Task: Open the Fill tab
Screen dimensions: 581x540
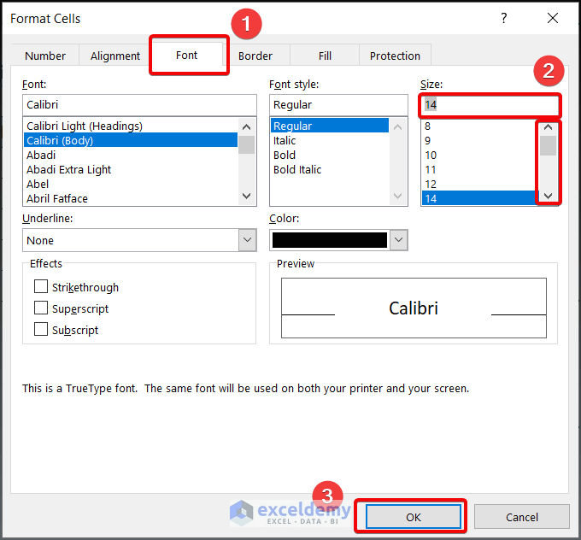Action: (325, 56)
